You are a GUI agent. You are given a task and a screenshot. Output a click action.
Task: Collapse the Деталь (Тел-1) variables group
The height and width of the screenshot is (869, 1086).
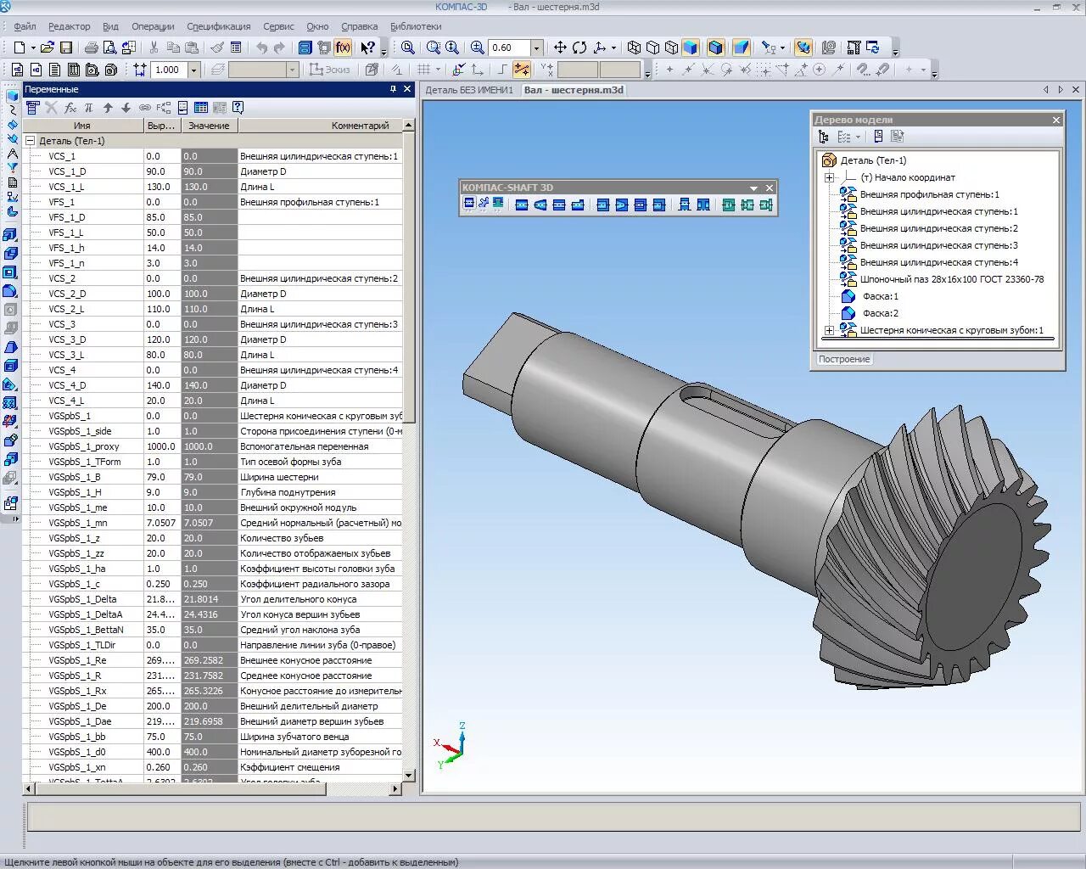pyautogui.click(x=31, y=141)
